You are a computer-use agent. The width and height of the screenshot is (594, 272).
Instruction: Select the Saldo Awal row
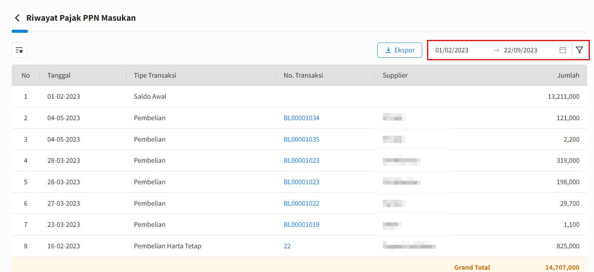(x=150, y=96)
